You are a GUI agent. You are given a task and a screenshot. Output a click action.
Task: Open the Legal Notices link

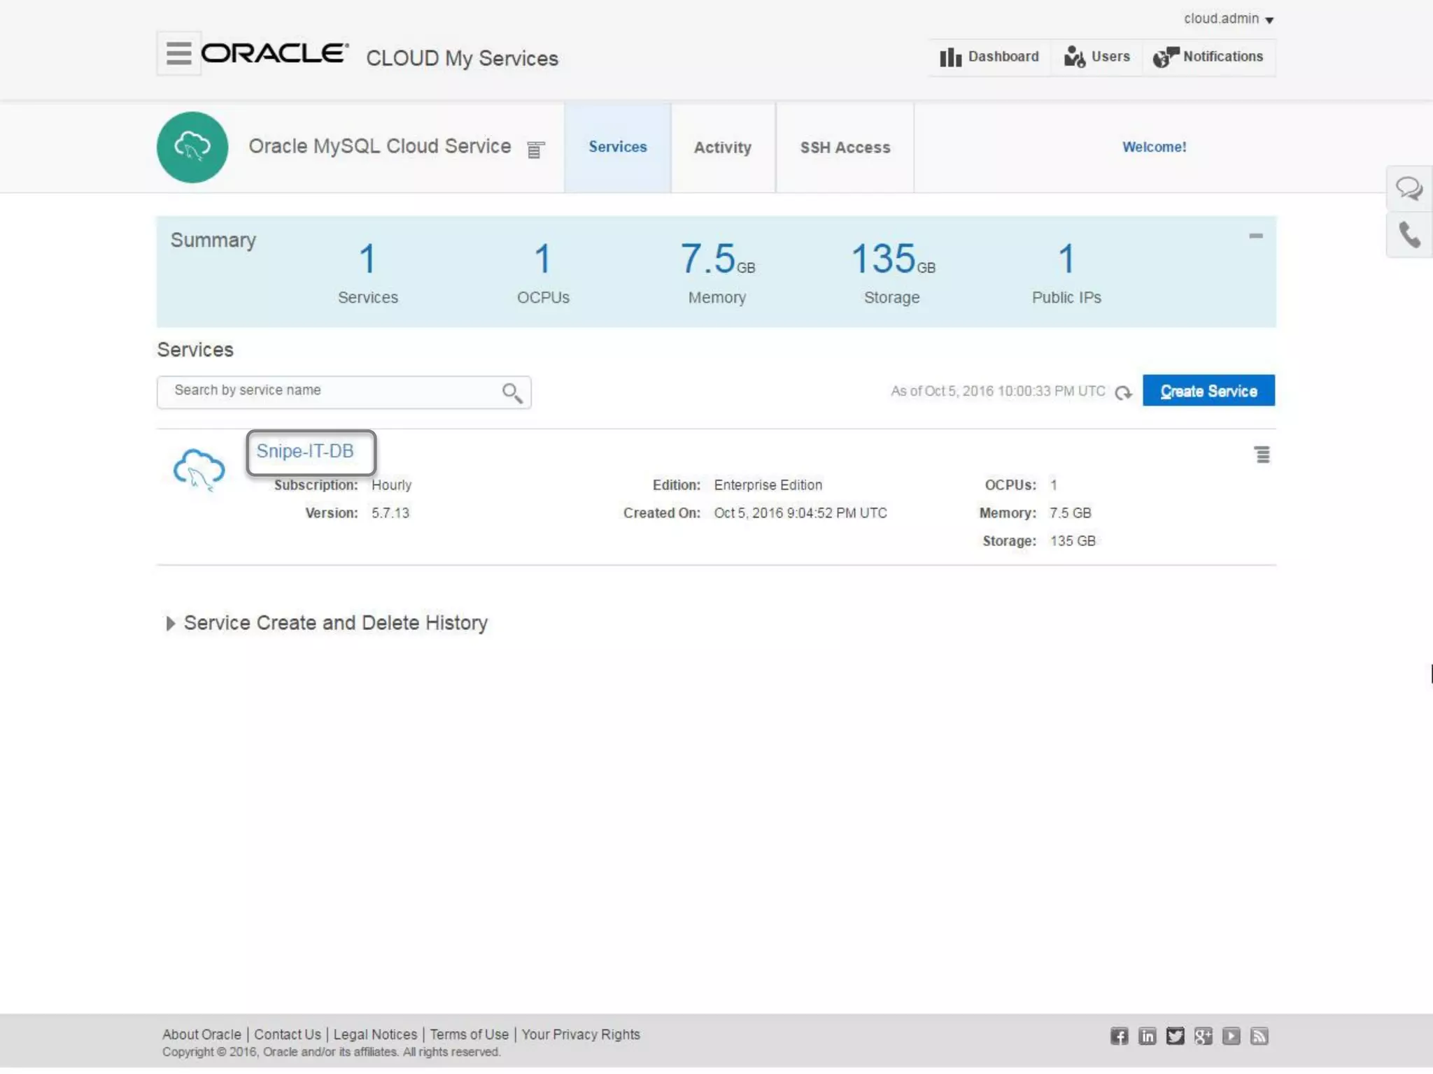375,1034
